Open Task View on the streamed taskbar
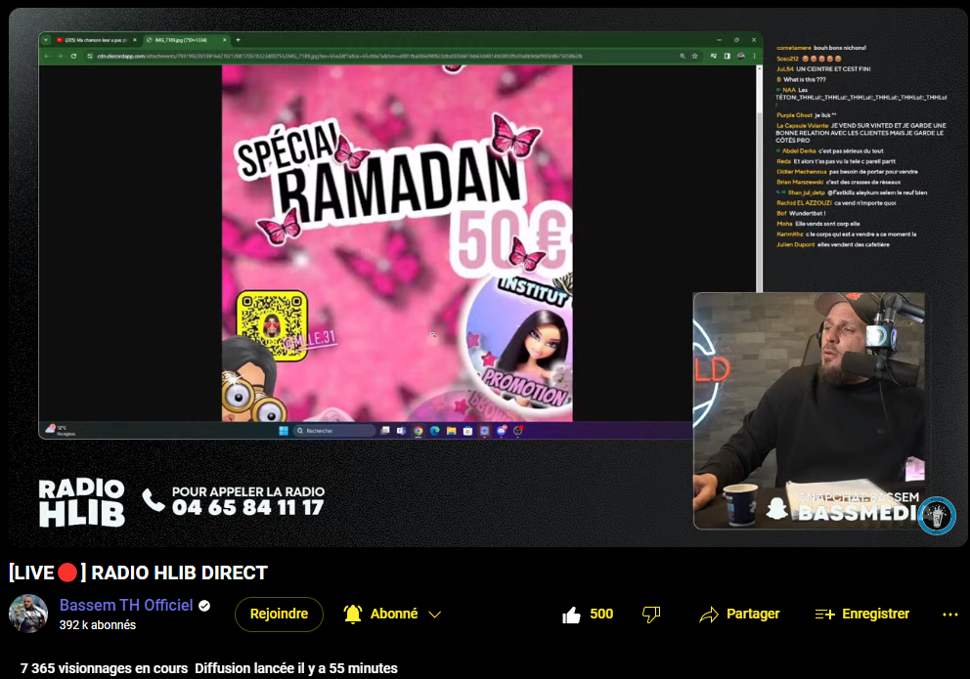The height and width of the screenshot is (679, 970). [385, 431]
